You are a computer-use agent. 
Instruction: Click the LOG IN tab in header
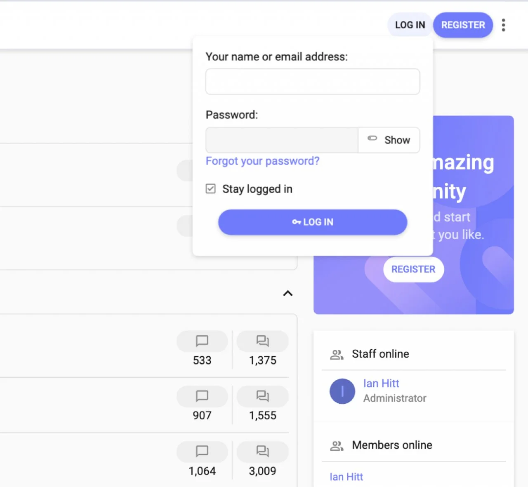pyautogui.click(x=410, y=25)
